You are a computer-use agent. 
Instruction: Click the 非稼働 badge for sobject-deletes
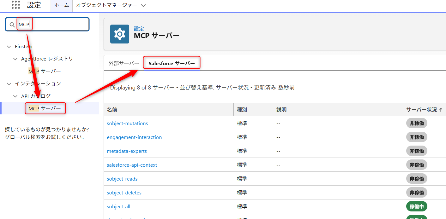coord(417,193)
